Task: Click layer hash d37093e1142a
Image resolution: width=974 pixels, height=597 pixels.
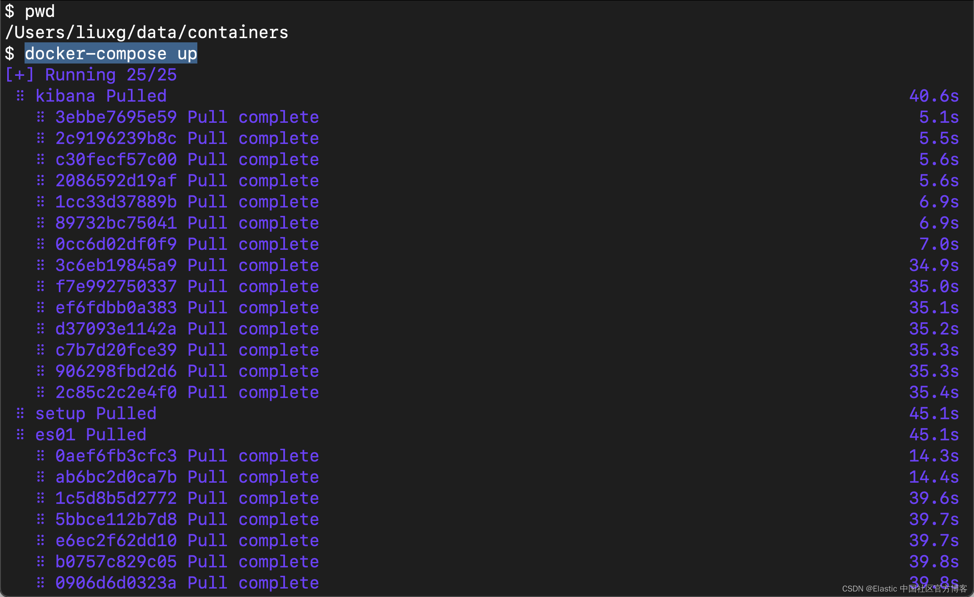Action: point(116,329)
